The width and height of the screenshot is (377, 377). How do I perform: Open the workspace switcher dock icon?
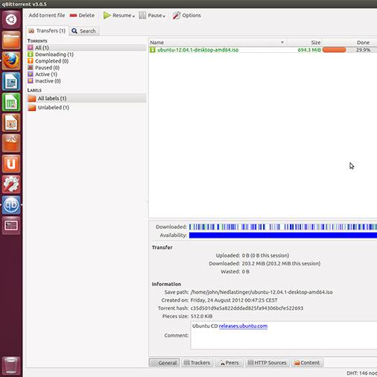click(x=11, y=226)
